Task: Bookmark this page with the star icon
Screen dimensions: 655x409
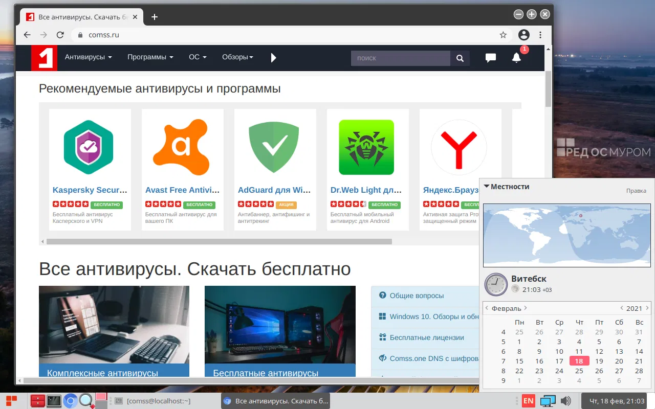Action: [x=503, y=35]
